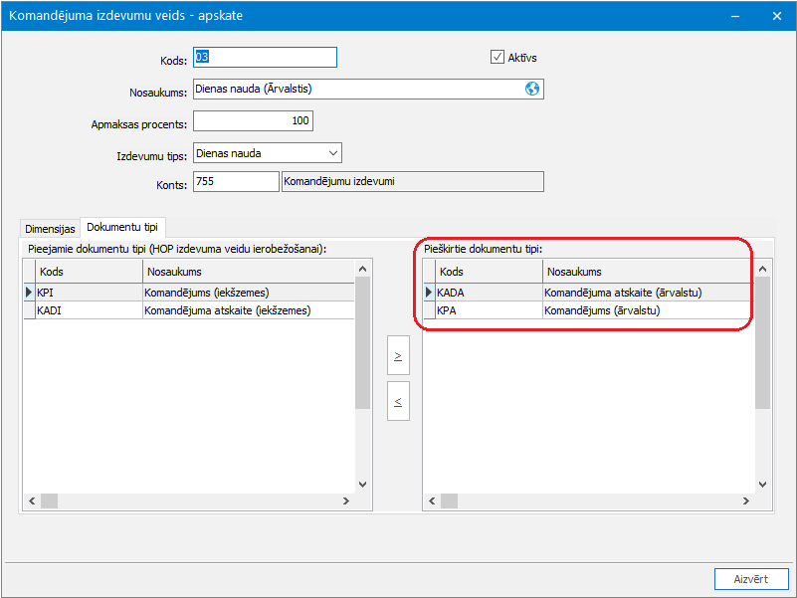Toggle the Aktīvs checkbox
Viewport: 797px width, 598px height.
point(498,57)
